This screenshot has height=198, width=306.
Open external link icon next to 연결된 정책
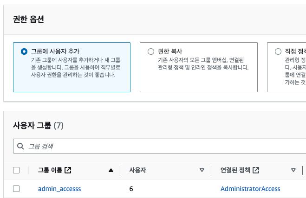pos(256,170)
